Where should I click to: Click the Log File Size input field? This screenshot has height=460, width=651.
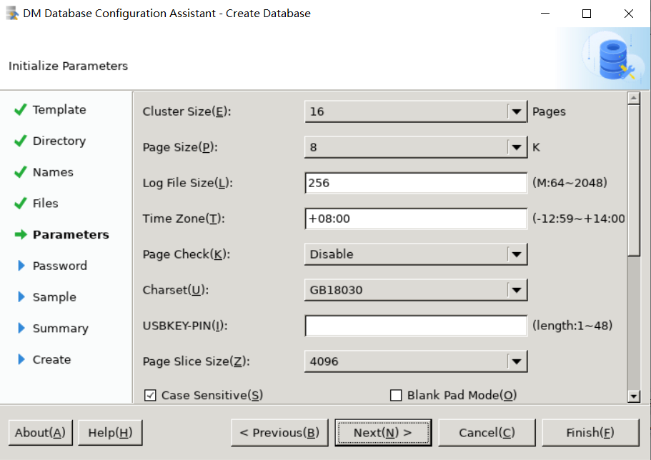click(x=415, y=183)
